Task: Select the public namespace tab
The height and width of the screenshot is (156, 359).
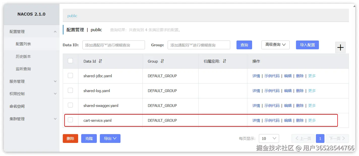Action: click(x=72, y=16)
